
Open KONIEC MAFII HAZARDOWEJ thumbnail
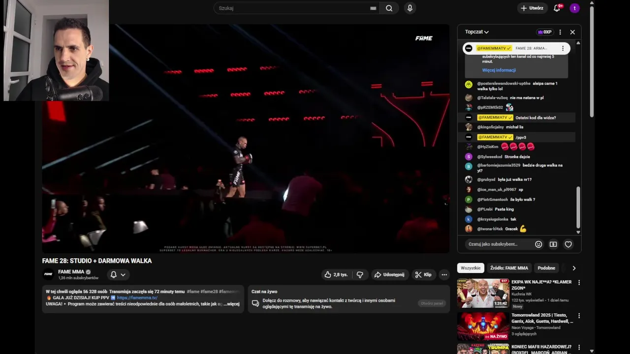[x=483, y=349]
